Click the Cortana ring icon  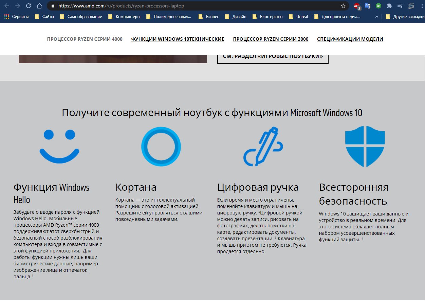[161, 147]
